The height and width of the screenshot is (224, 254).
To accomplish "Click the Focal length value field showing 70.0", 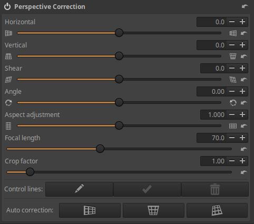I will (x=212, y=138).
